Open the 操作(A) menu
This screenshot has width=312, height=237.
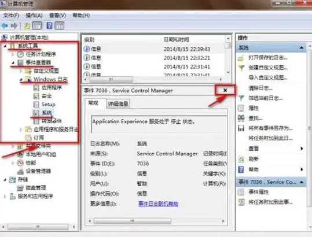[x=34, y=15]
